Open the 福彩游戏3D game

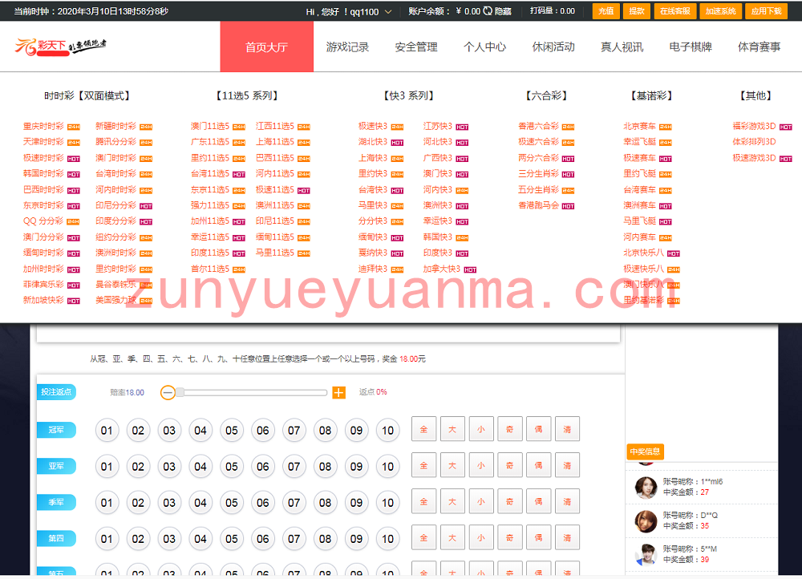point(755,126)
